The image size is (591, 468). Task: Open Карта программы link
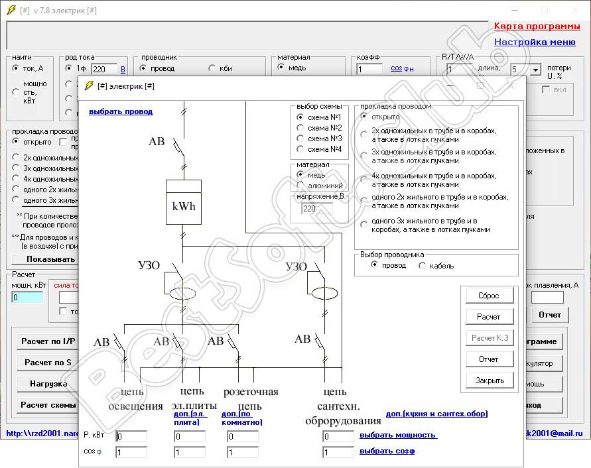(537, 27)
